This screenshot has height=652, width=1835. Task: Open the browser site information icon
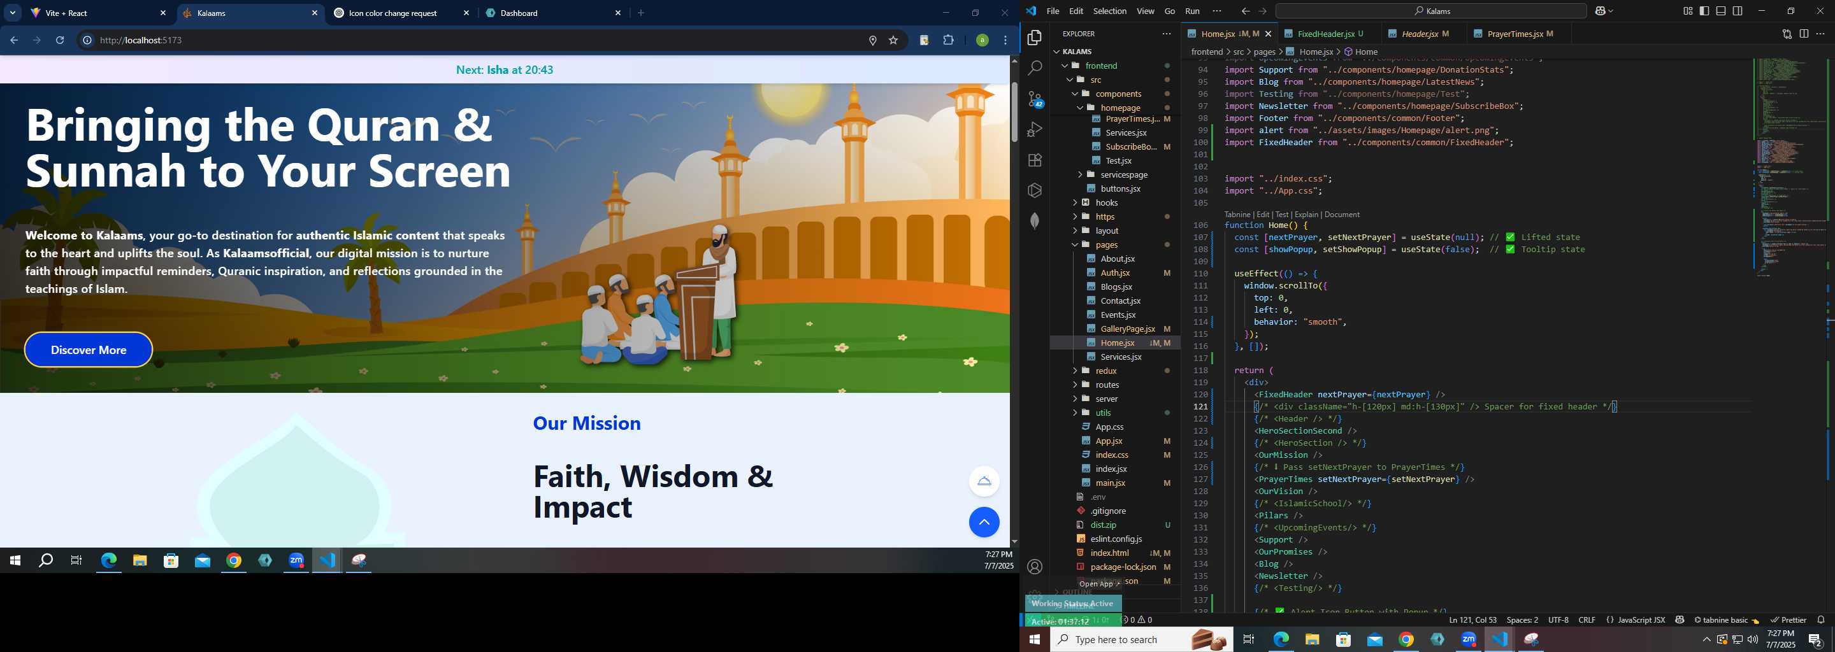(87, 41)
